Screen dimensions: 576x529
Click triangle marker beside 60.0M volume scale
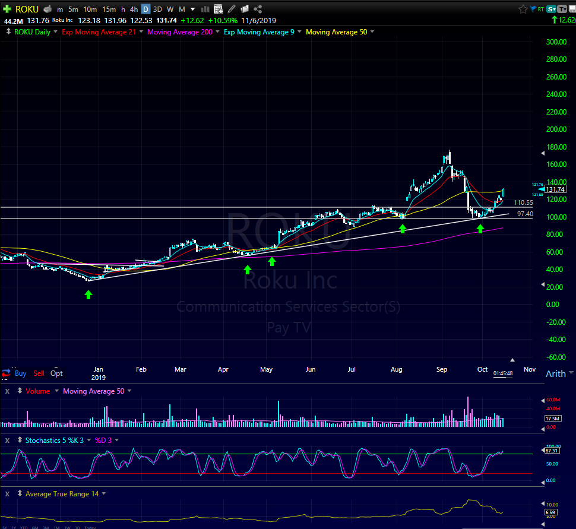pyautogui.click(x=543, y=400)
